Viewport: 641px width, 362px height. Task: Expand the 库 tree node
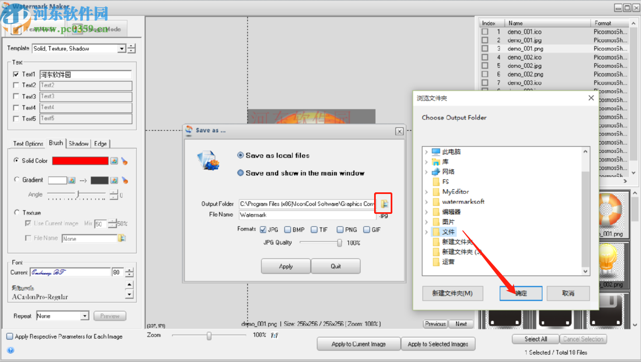[x=427, y=161]
